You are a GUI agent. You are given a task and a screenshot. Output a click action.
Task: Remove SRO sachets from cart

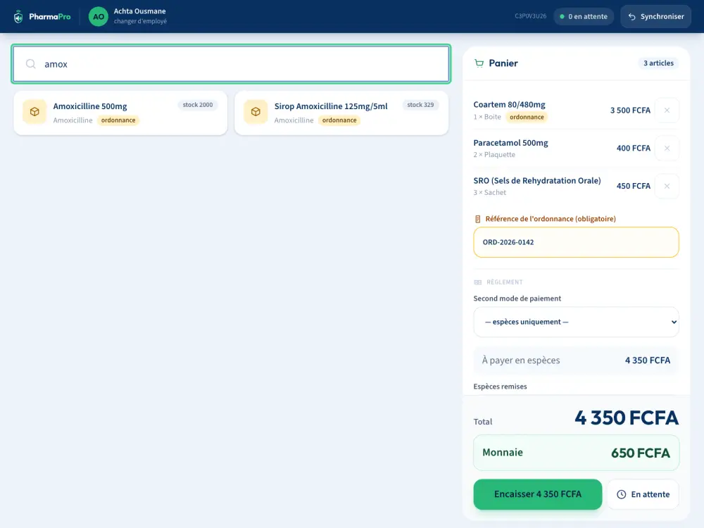tap(667, 186)
